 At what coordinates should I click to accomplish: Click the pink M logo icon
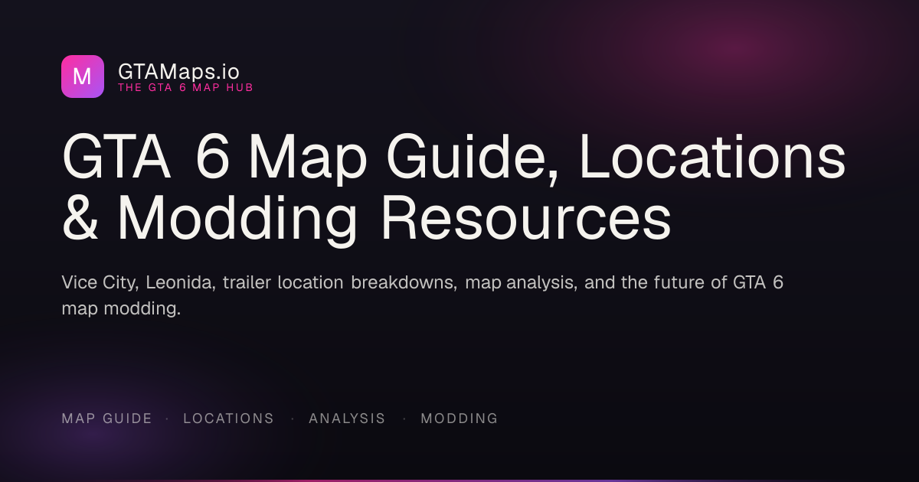(x=83, y=77)
